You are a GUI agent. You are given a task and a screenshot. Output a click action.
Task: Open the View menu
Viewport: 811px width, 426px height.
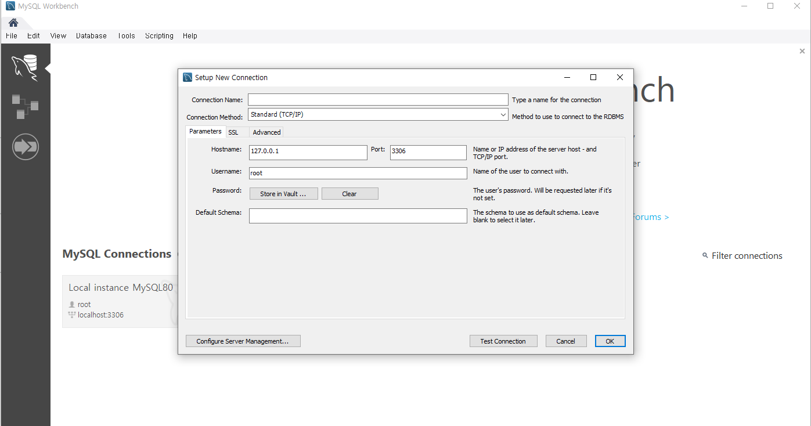pyautogui.click(x=58, y=35)
